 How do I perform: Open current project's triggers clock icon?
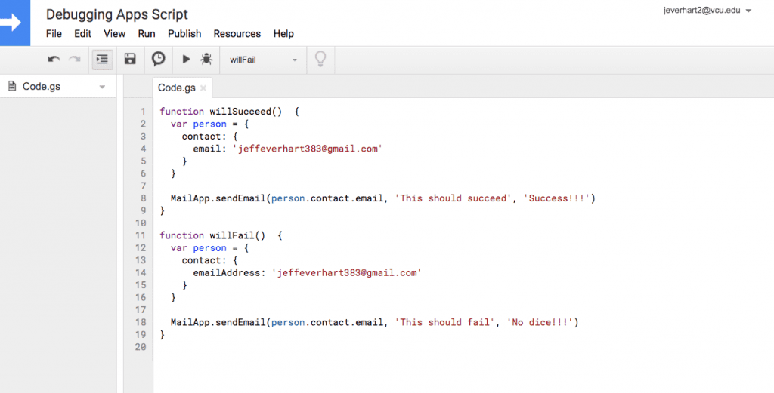[159, 59]
